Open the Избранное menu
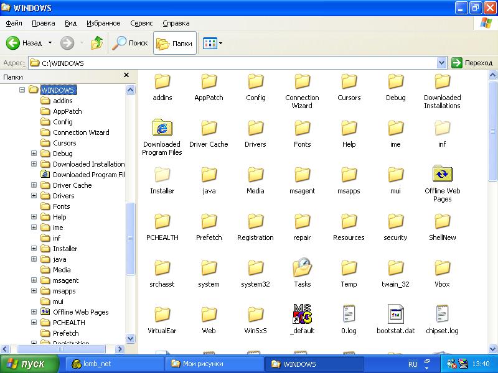The width and height of the screenshot is (498, 373). [x=103, y=23]
